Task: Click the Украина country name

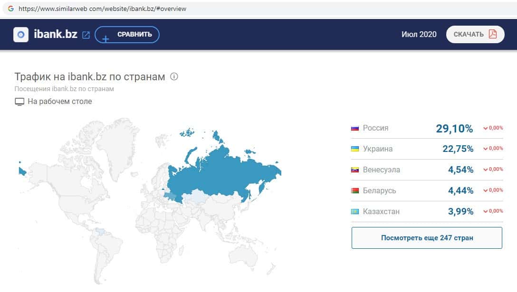Action: (377, 149)
